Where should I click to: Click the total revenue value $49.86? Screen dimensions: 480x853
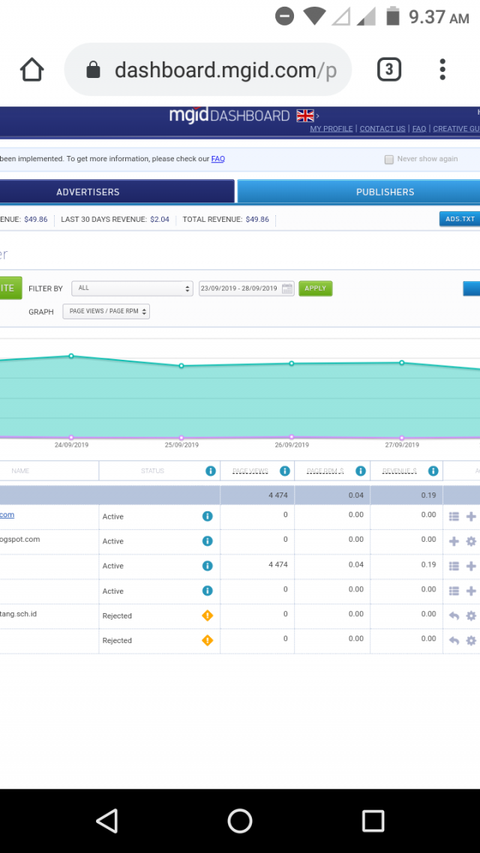point(256,219)
